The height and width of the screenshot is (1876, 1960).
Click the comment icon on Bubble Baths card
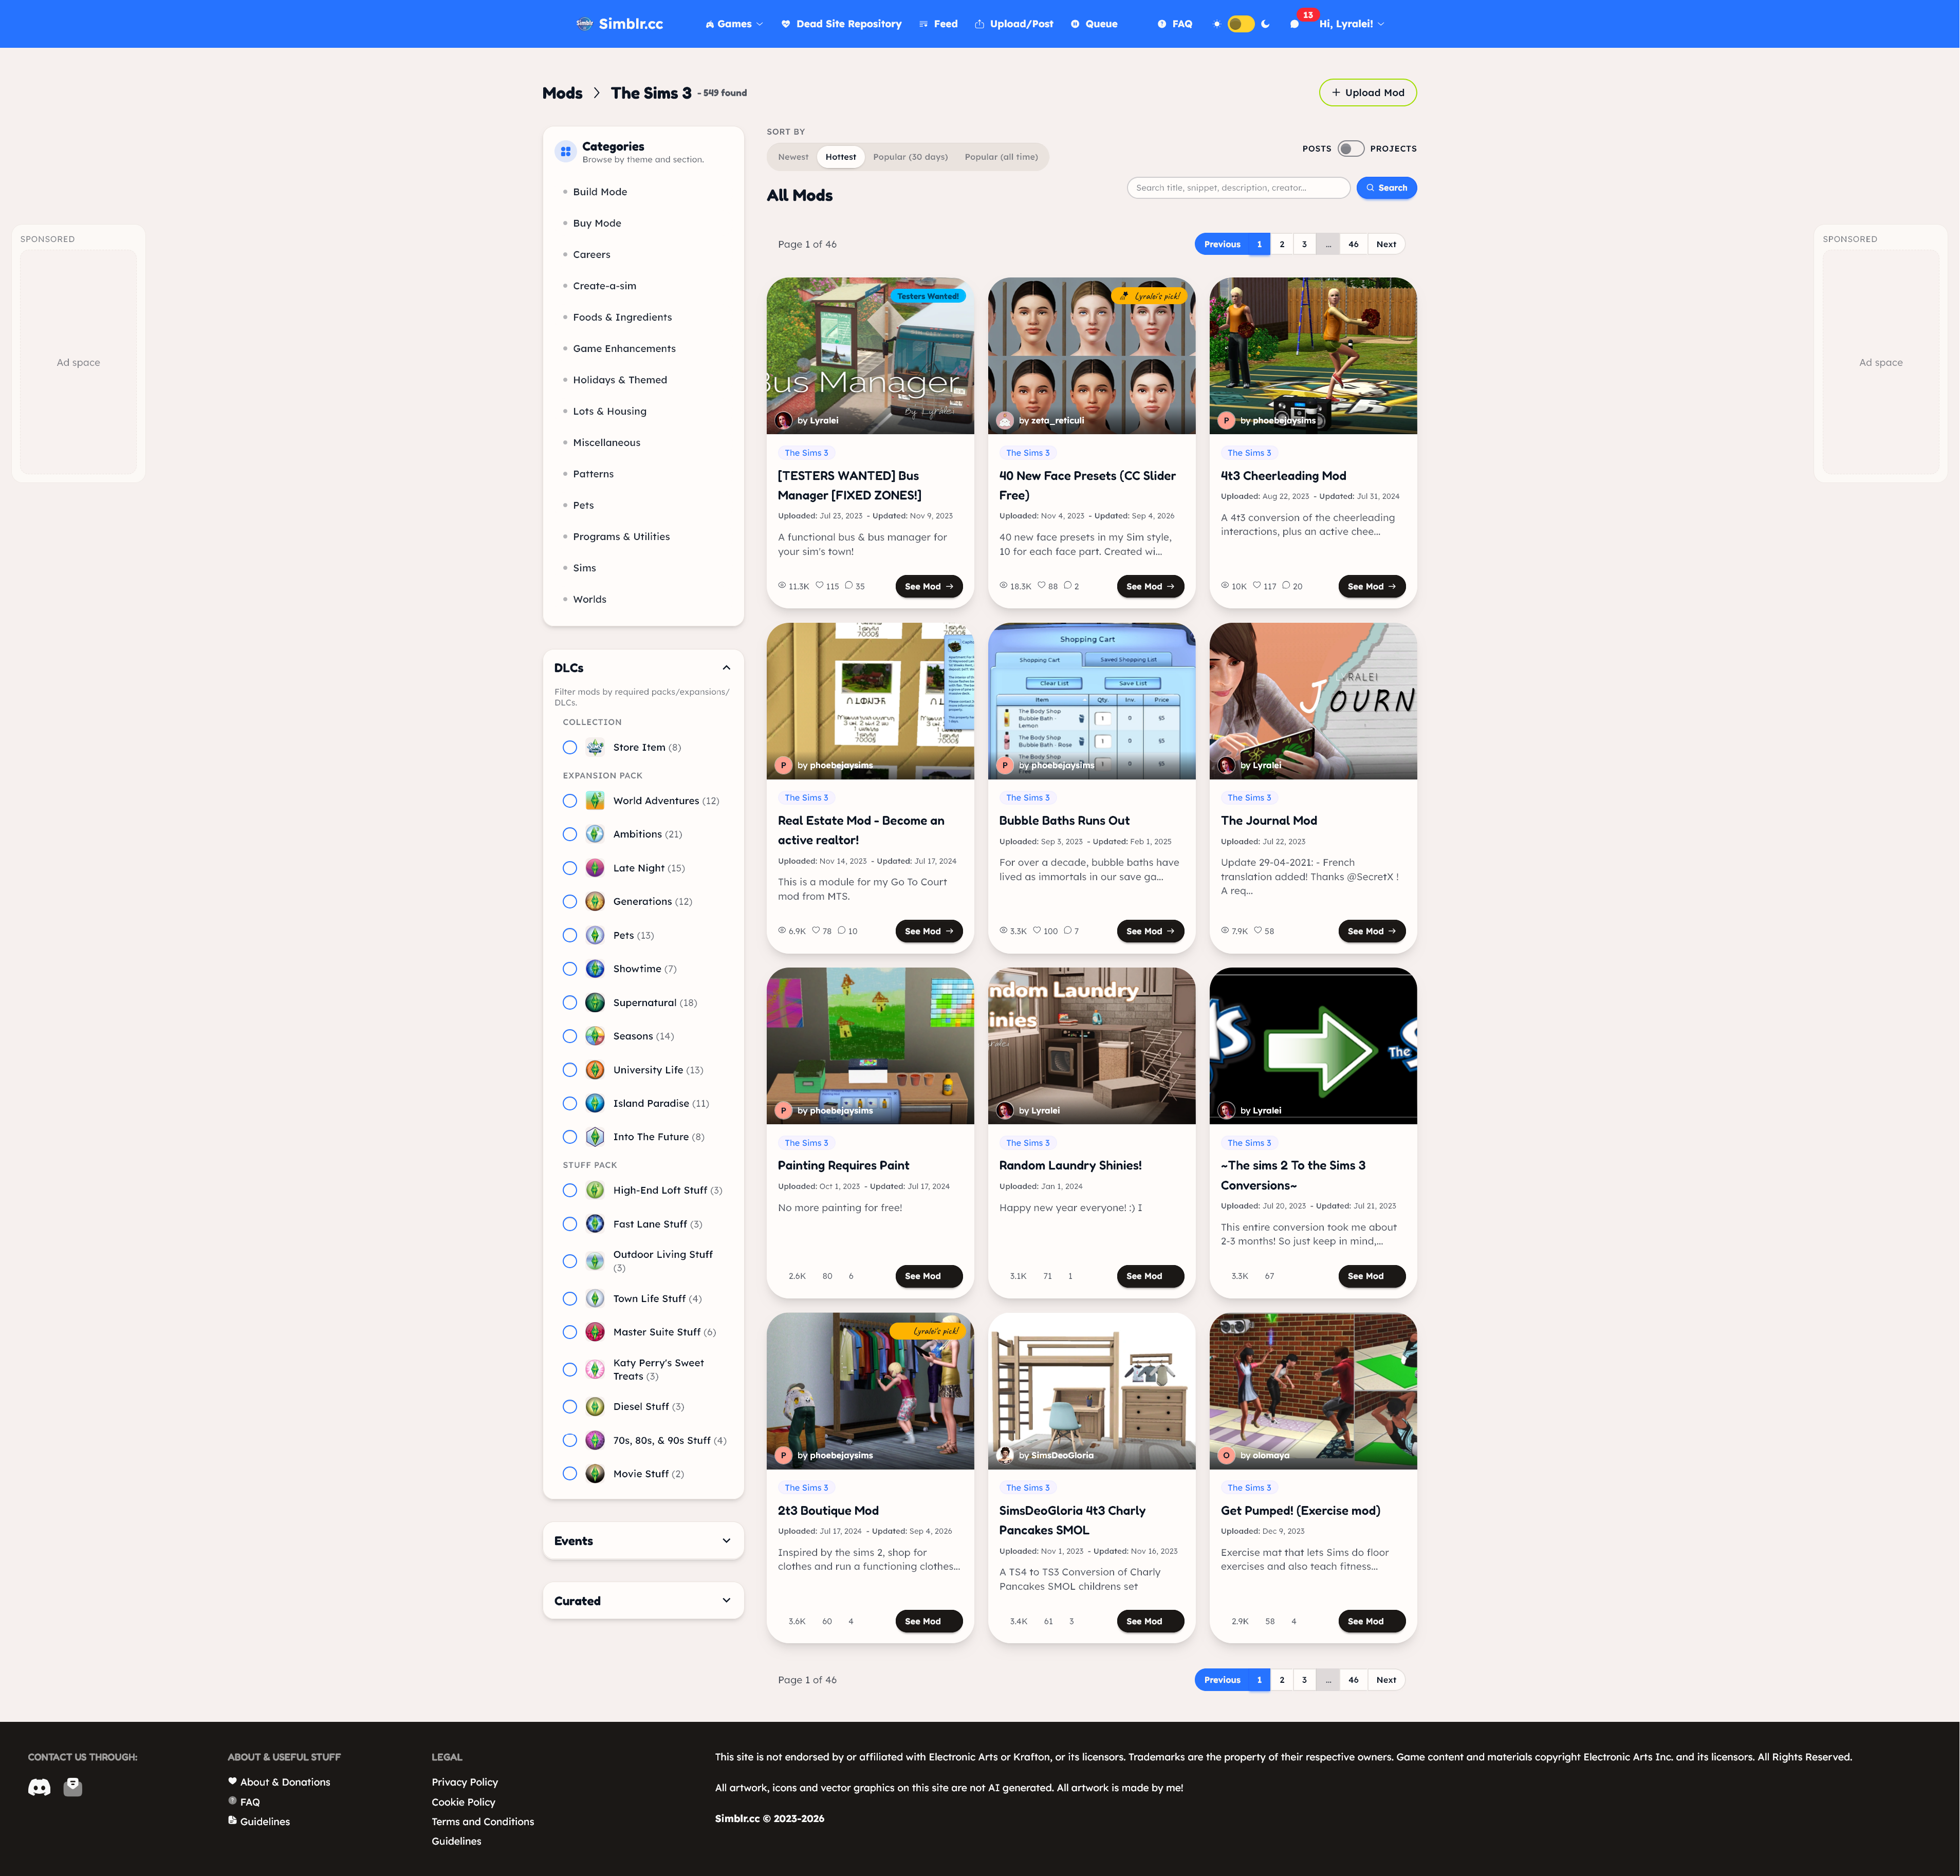coord(1067,931)
